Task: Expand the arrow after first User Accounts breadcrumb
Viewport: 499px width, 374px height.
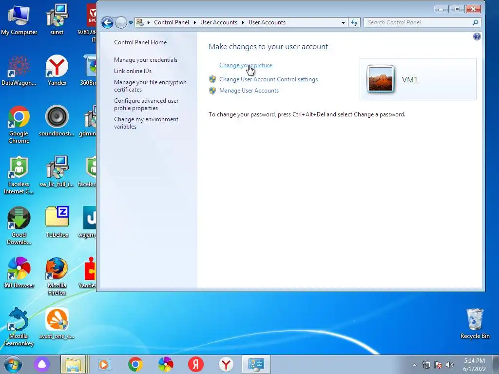Action: pos(243,22)
